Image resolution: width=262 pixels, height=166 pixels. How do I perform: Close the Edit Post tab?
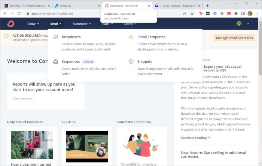pos(49,6)
